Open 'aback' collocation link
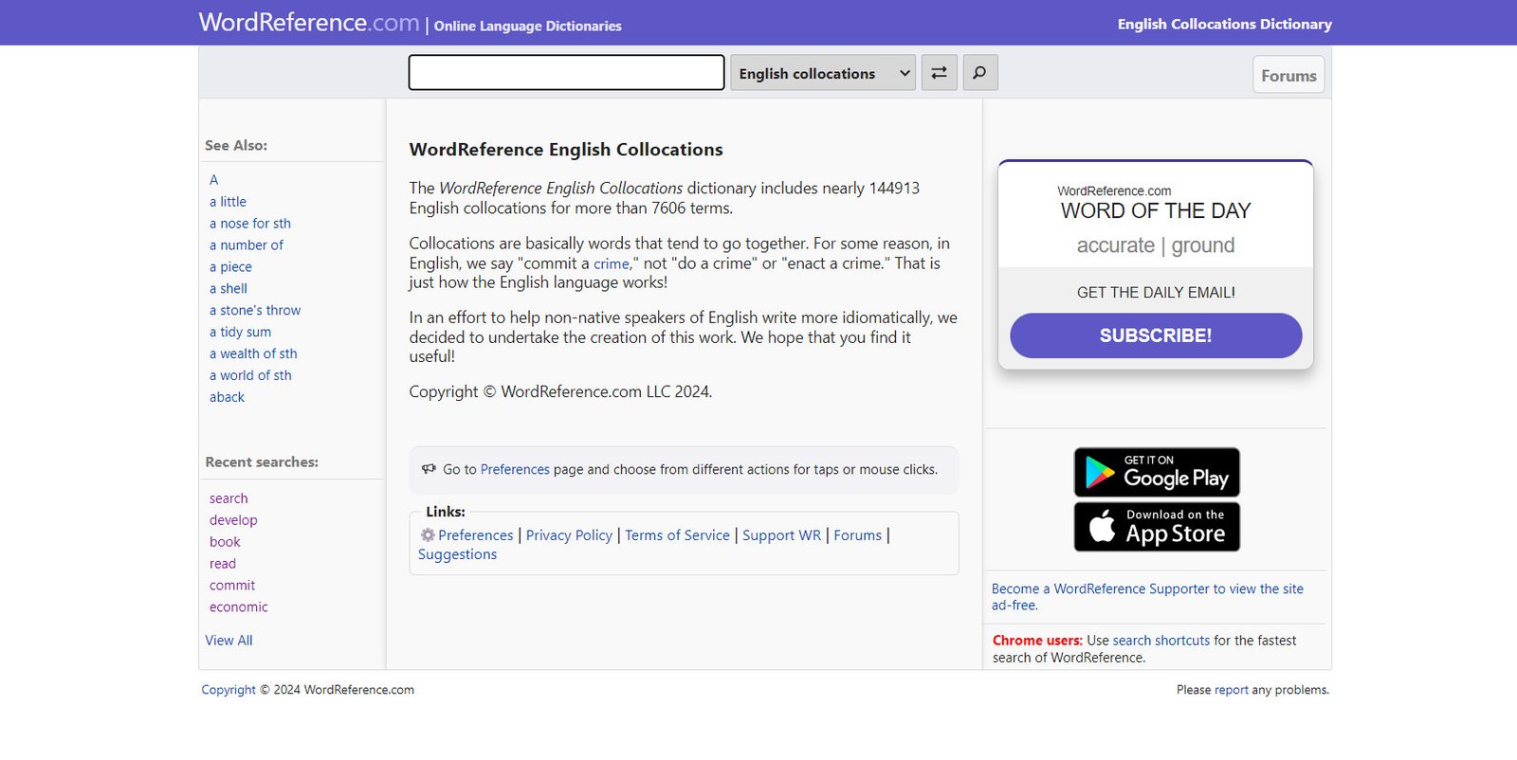This screenshot has height=760, width=1517. tap(227, 398)
